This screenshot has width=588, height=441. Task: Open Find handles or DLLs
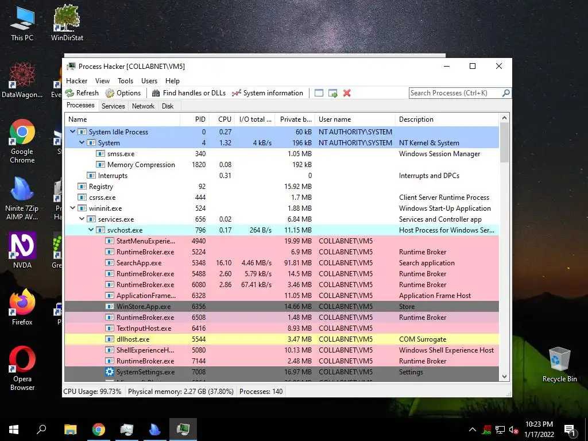pyautogui.click(x=188, y=93)
